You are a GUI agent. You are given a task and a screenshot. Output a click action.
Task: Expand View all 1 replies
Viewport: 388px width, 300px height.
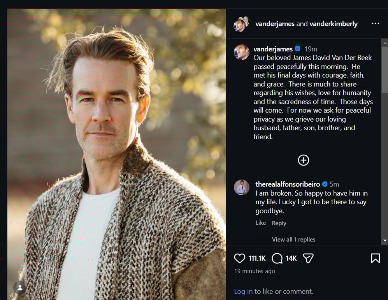pyautogui.click(x=293, y=239)
